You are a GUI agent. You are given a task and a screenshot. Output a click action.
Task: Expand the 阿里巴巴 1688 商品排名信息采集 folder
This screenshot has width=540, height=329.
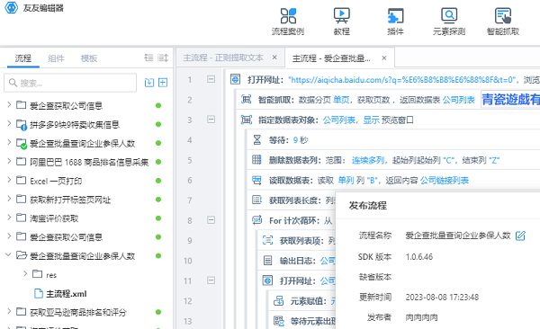(9, 162)
